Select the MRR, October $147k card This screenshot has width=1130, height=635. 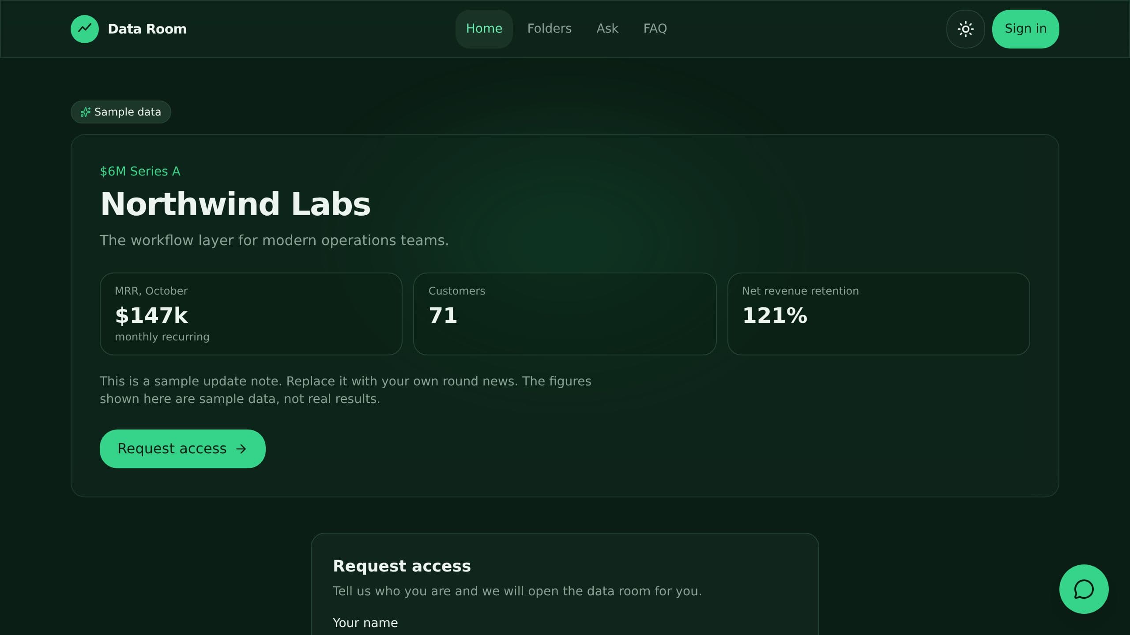[x=251, y=314]
